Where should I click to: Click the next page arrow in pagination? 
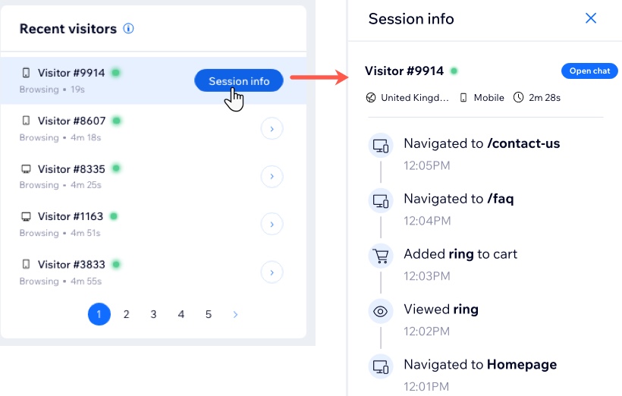(235, 314)
